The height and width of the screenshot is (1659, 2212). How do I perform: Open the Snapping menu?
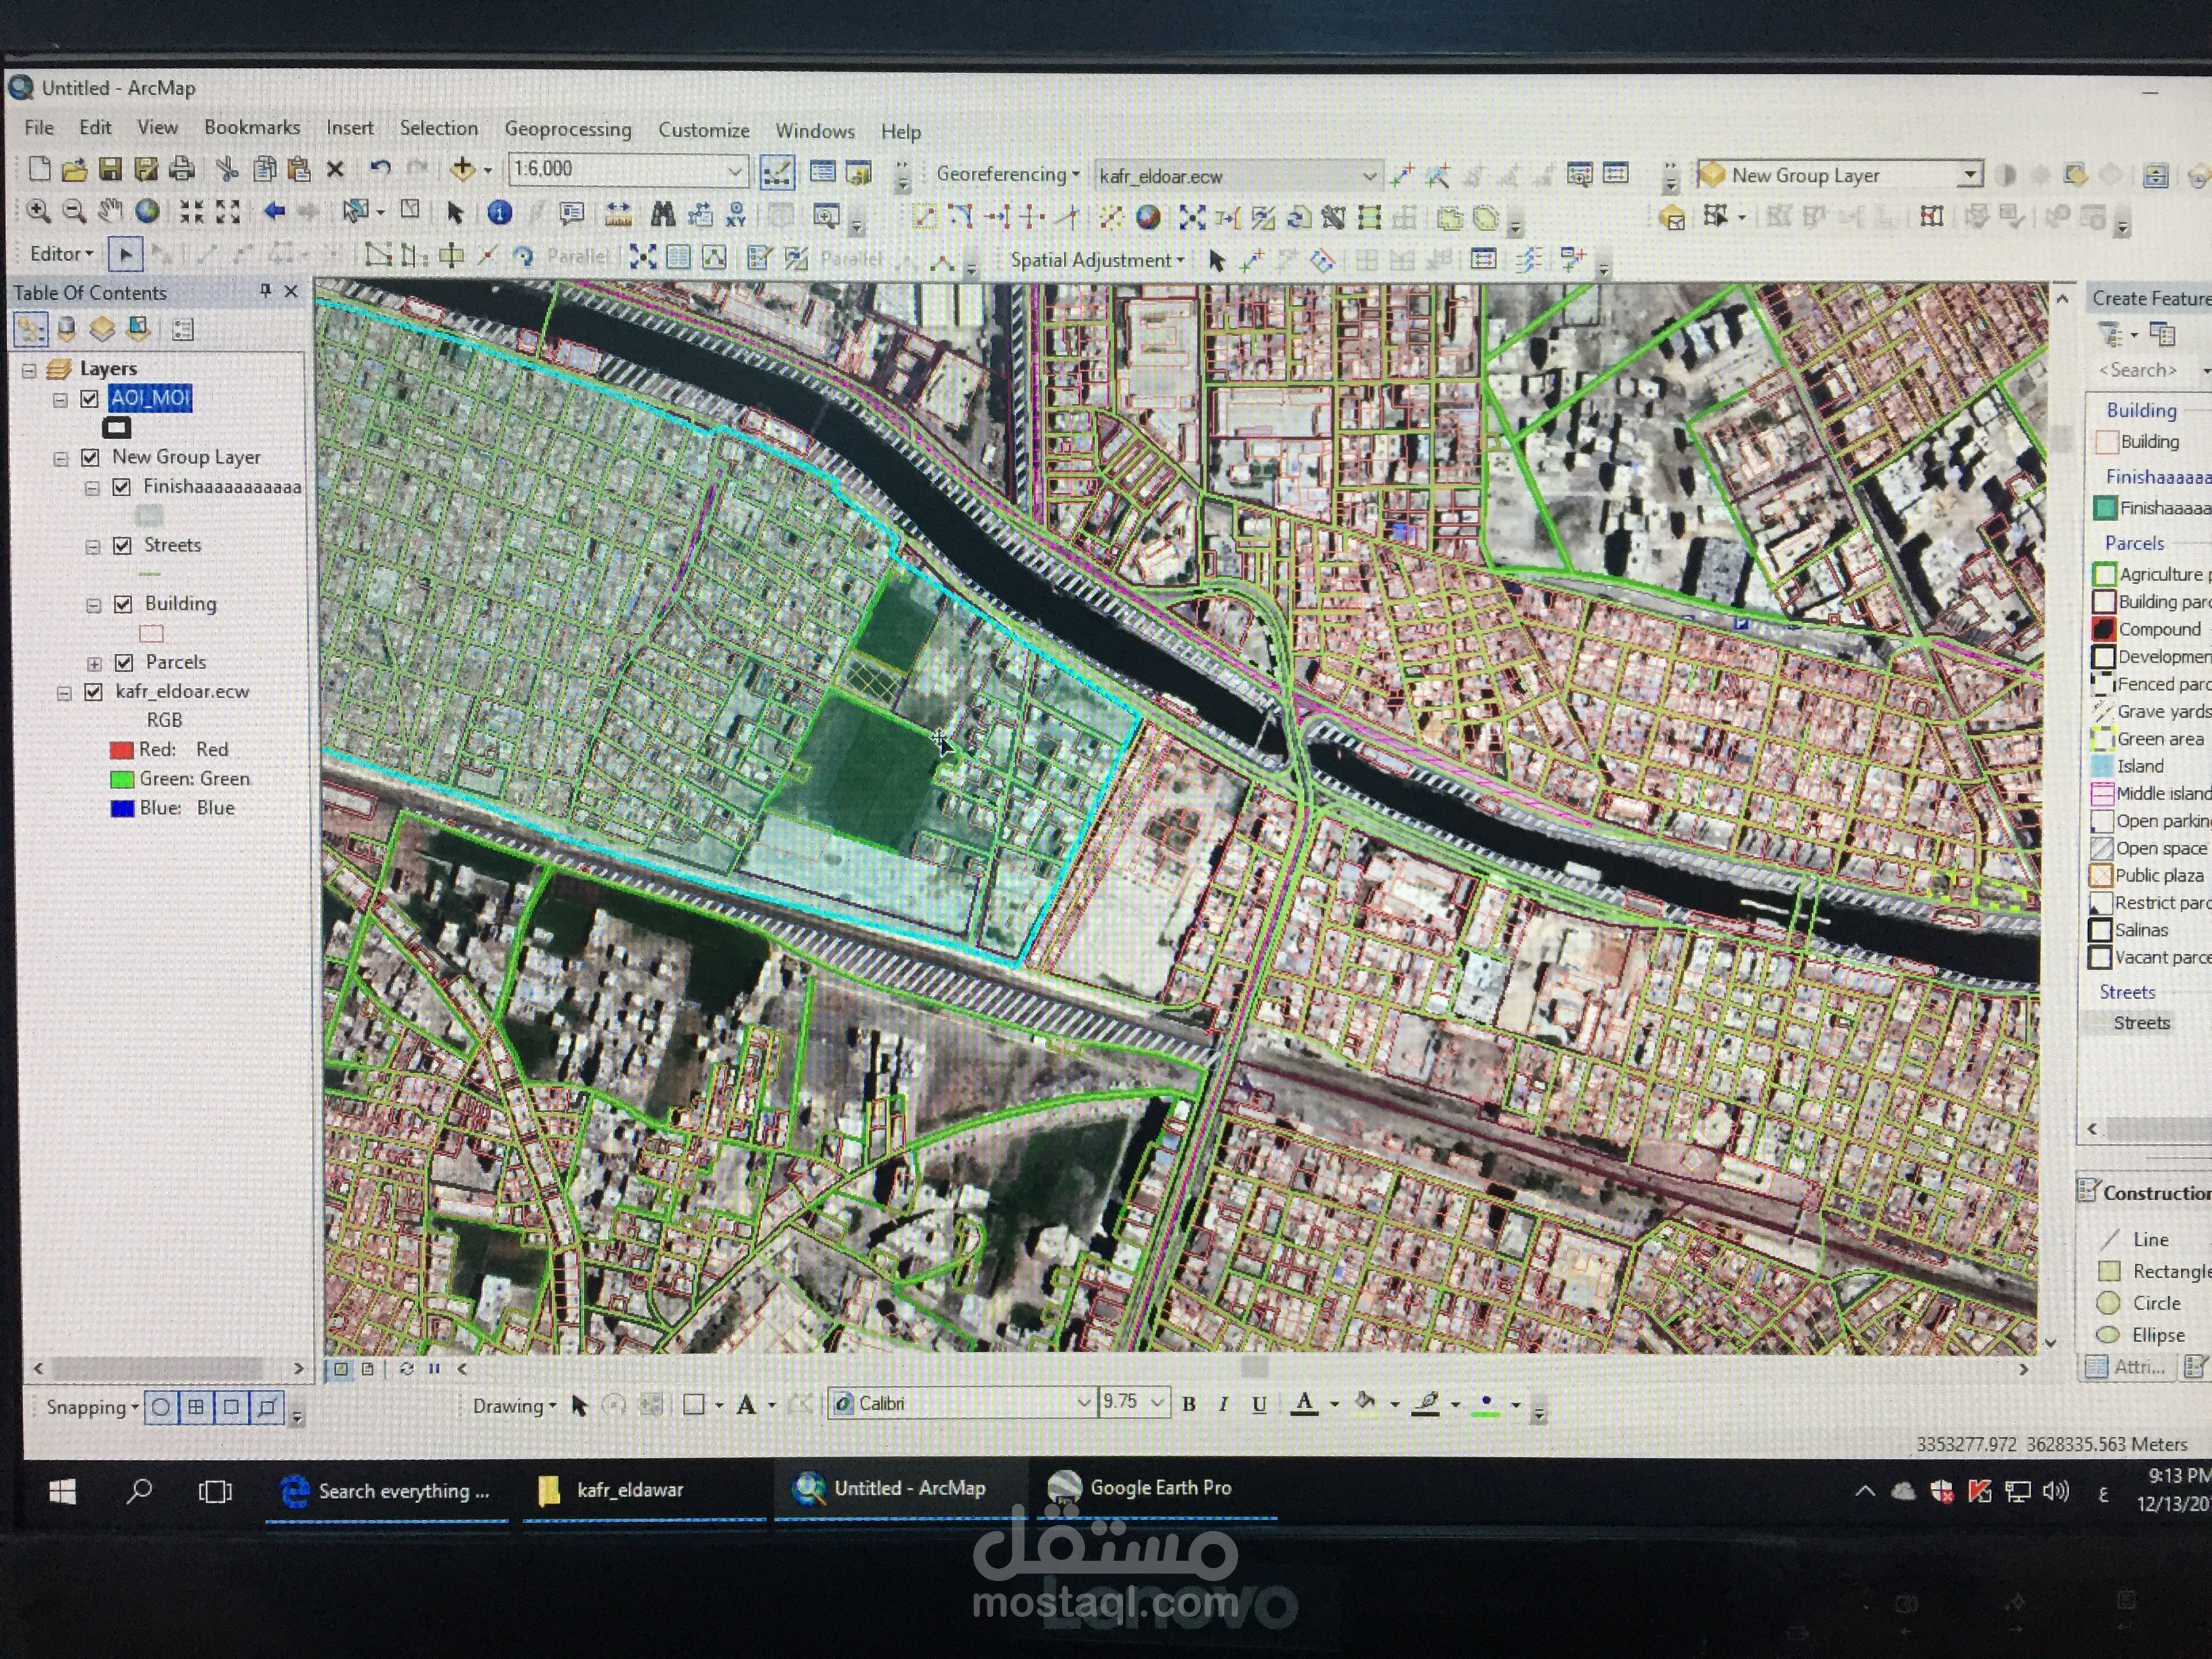click(92, 1408)
